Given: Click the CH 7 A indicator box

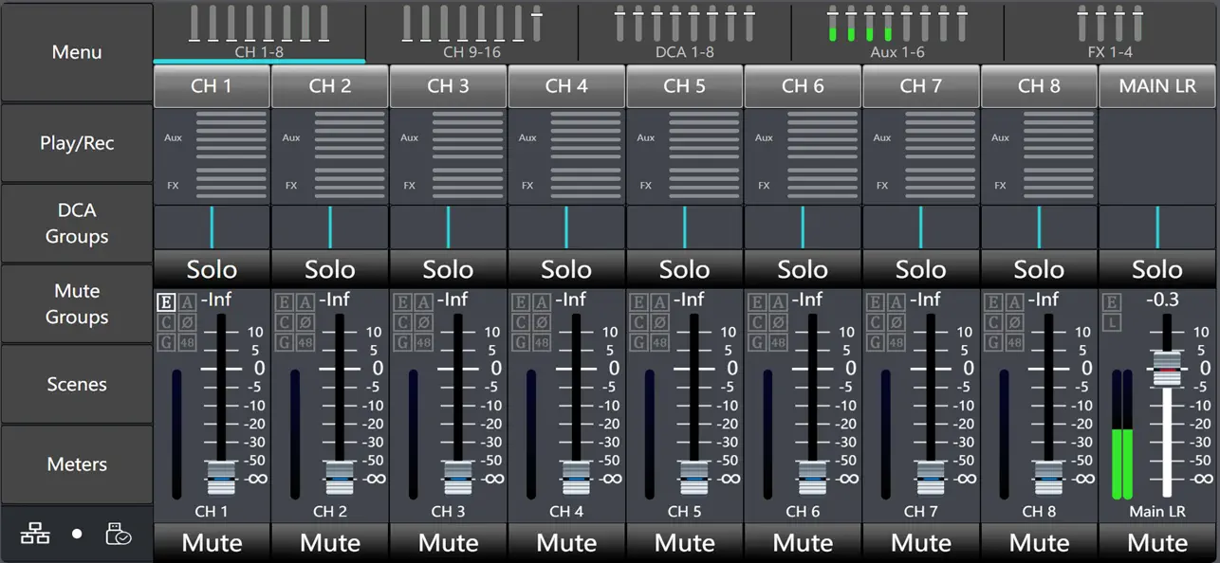Looking at the screenshot, I should click(897, 302).
